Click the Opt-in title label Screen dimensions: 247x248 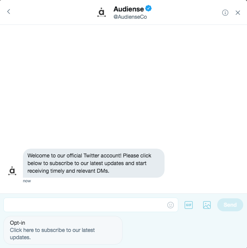click(18, 223)
